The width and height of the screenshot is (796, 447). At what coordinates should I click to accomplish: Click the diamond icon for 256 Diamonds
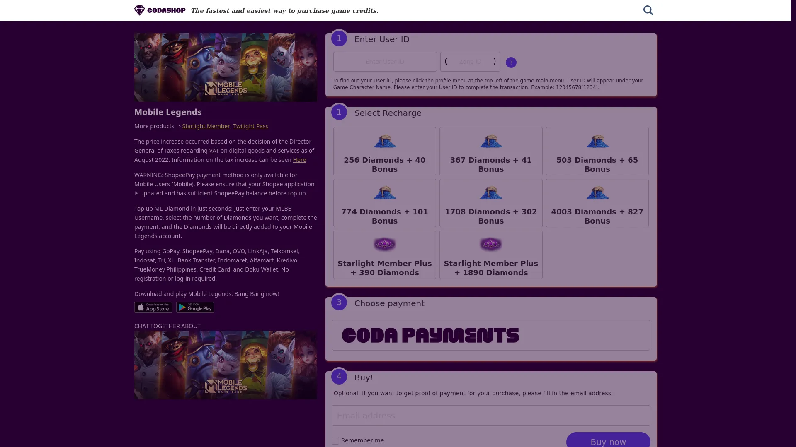tap(385, 141)
